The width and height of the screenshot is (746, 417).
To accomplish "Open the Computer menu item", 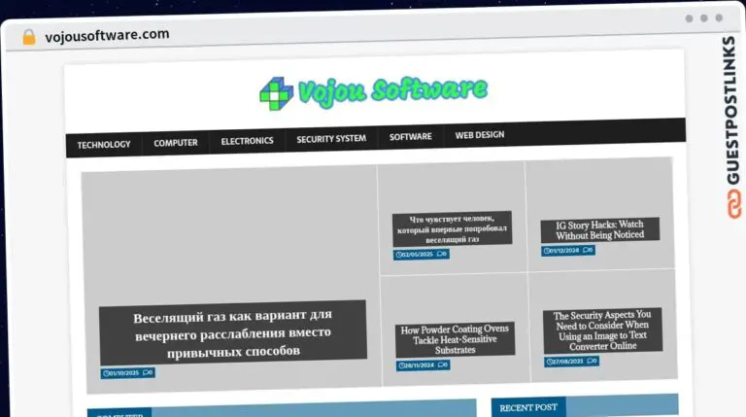I will (176, 142).
